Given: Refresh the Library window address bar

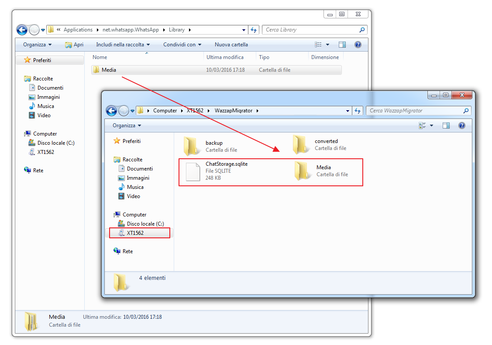Looking at the screenshot, I should [x=254, y=30].
